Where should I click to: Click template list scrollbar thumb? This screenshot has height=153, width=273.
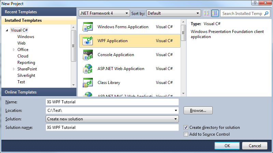click(183, 33)
